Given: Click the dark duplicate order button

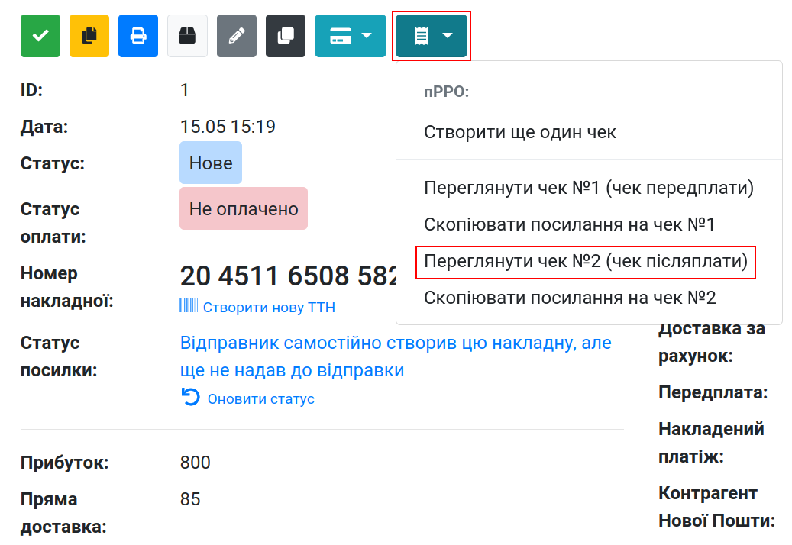Looking at the screenshot, I should tap(286, 36).
